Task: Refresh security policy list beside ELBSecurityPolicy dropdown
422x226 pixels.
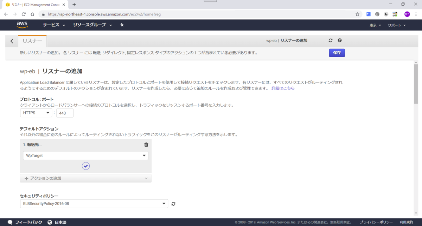Action: click(173, 204)
